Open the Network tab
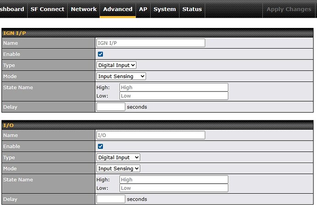Viewport: 317px width, 207px height. [x=84, y=9]
